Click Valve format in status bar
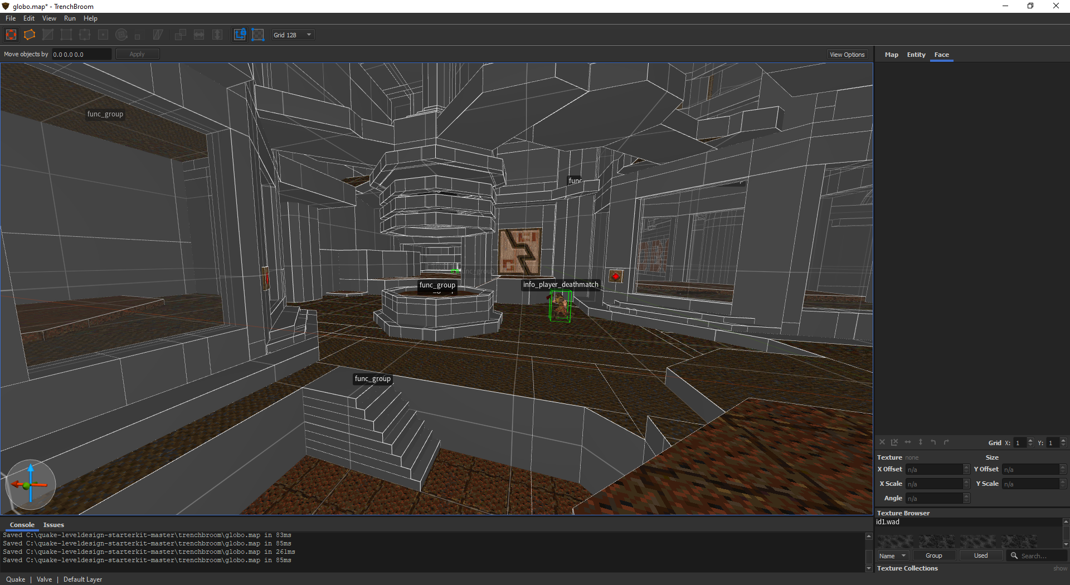The image size is (1070, 585). click(44, 579)
